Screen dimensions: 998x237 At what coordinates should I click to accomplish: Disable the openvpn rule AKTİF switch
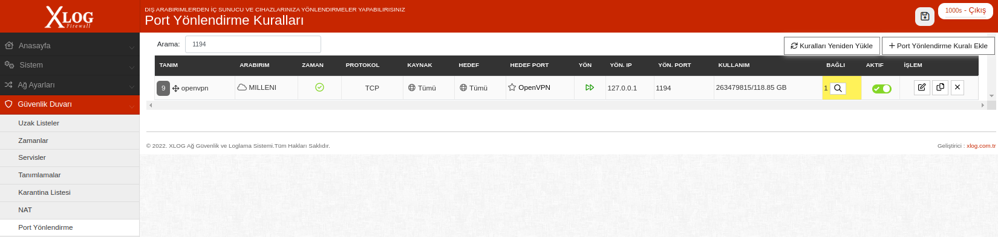[x=881, y=89]
